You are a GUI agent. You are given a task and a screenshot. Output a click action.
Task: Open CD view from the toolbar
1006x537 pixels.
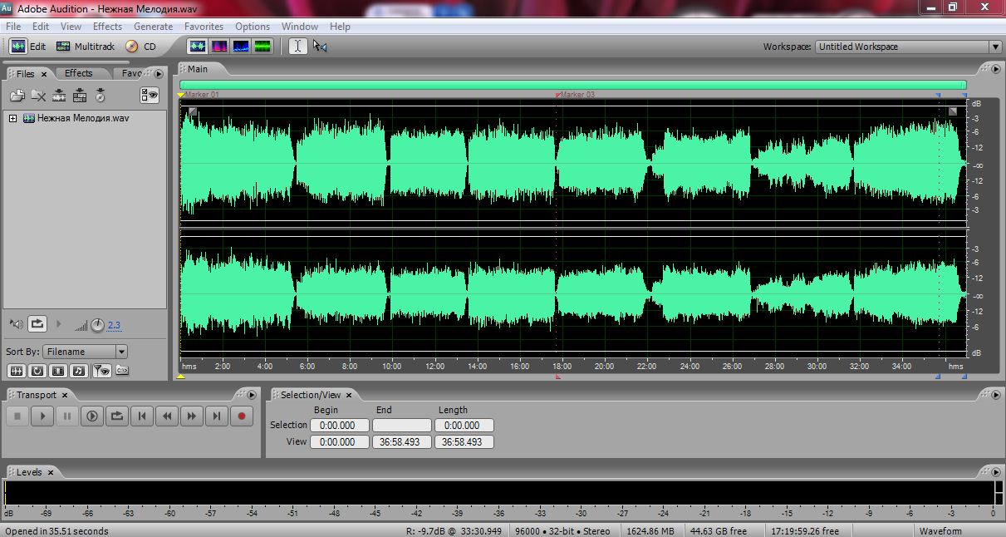pos(141,47)
